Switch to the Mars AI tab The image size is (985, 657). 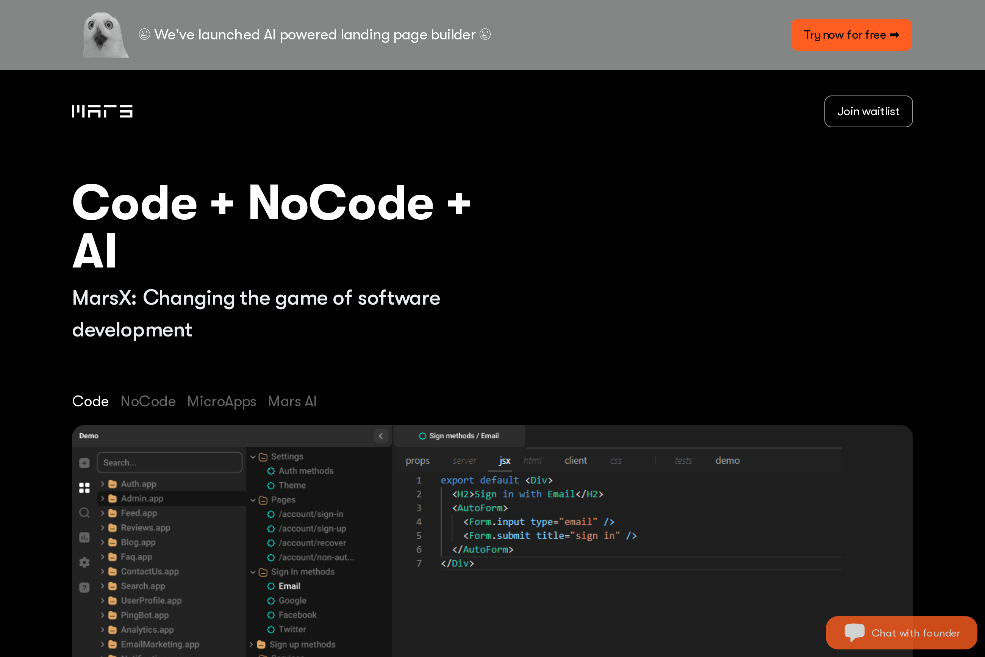292,401
